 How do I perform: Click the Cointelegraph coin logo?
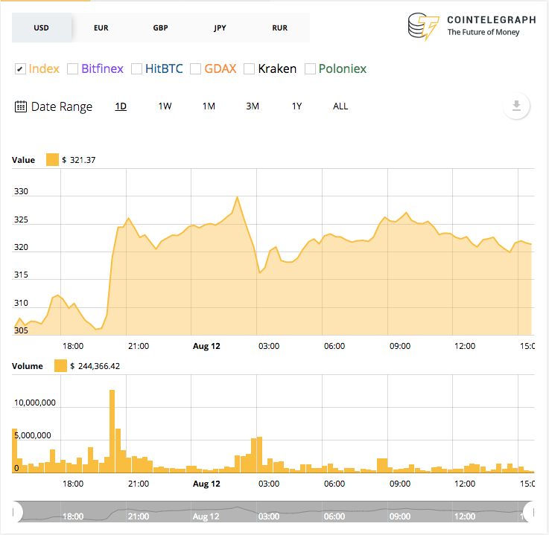pos(423,27)
